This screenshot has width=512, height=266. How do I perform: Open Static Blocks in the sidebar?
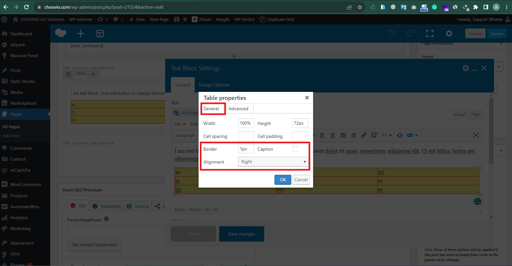click(x=22, y=81)
